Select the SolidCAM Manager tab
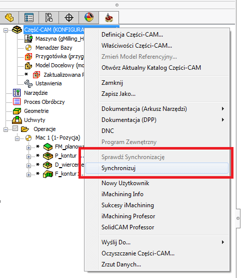This screenshot has width=245, height=278. 109,18
